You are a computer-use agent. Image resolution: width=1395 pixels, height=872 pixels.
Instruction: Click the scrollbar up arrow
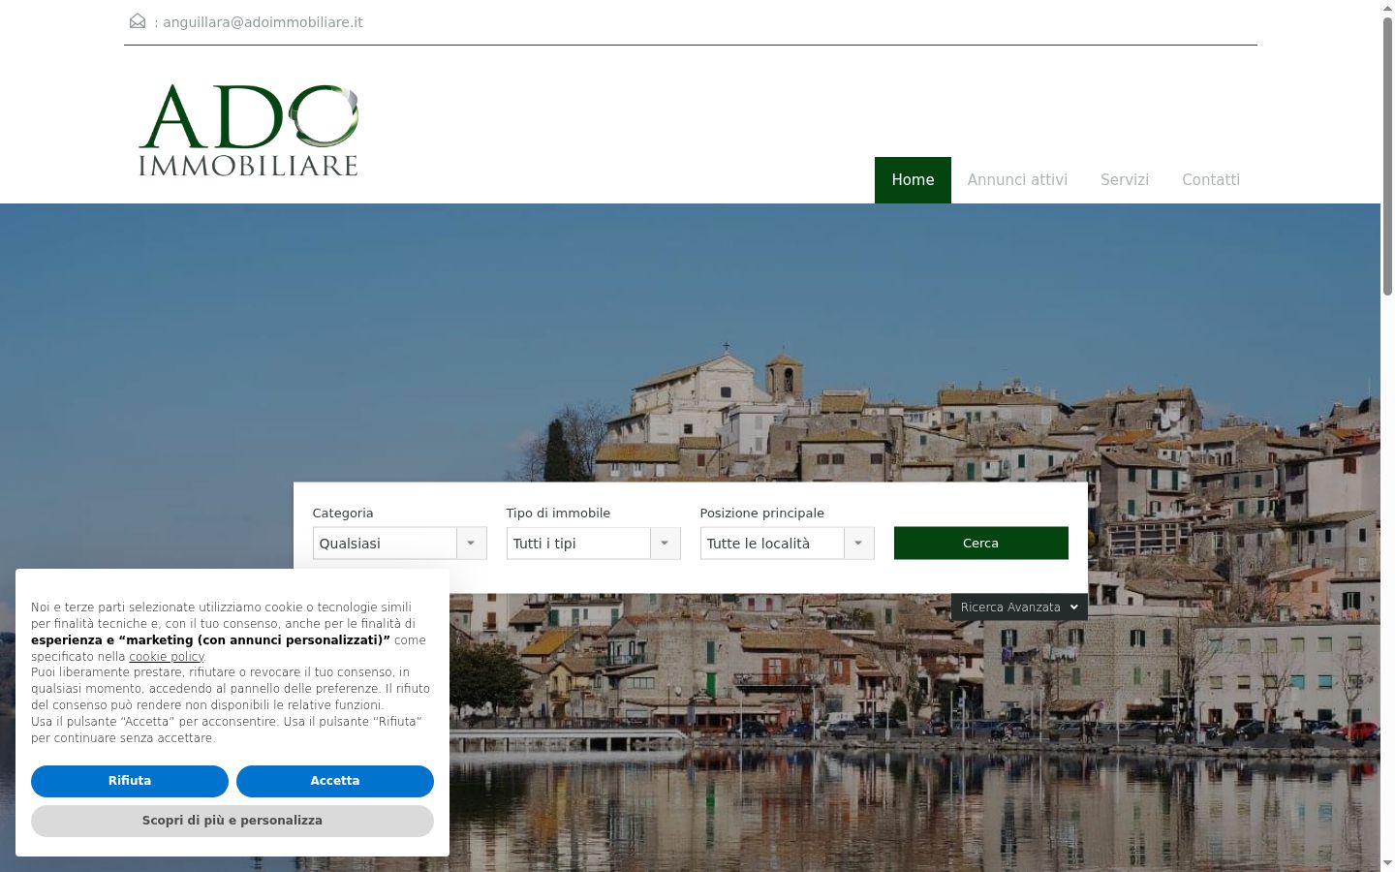click(x=1387, y=8)
